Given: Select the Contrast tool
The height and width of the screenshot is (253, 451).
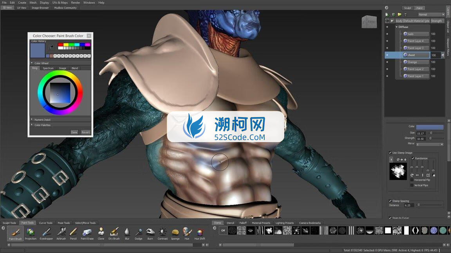Looking at the screenshot, I should tap(162, 233).
